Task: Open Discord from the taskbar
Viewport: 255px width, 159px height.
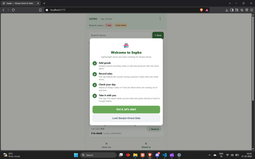Action: coord(157,155)
